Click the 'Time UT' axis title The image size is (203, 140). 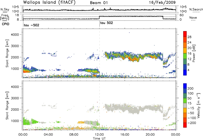pyautogui.click(x=99, y=138)
